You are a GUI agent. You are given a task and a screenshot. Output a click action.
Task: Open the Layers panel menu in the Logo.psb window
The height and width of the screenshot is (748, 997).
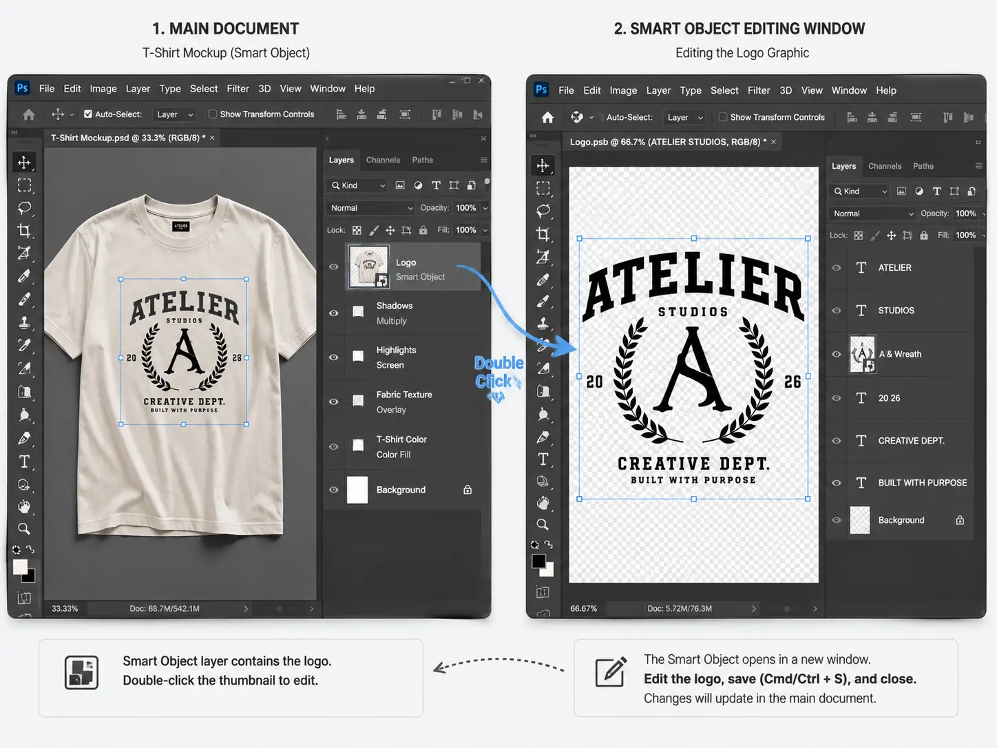coord(978,166)
